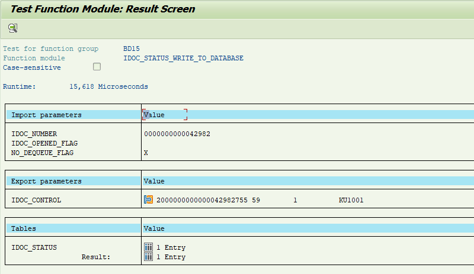Image resolution: width=474 pixels, height=274 pixels.
Task: Open the IDOC_STATUS input table icon
Action: 149,247
